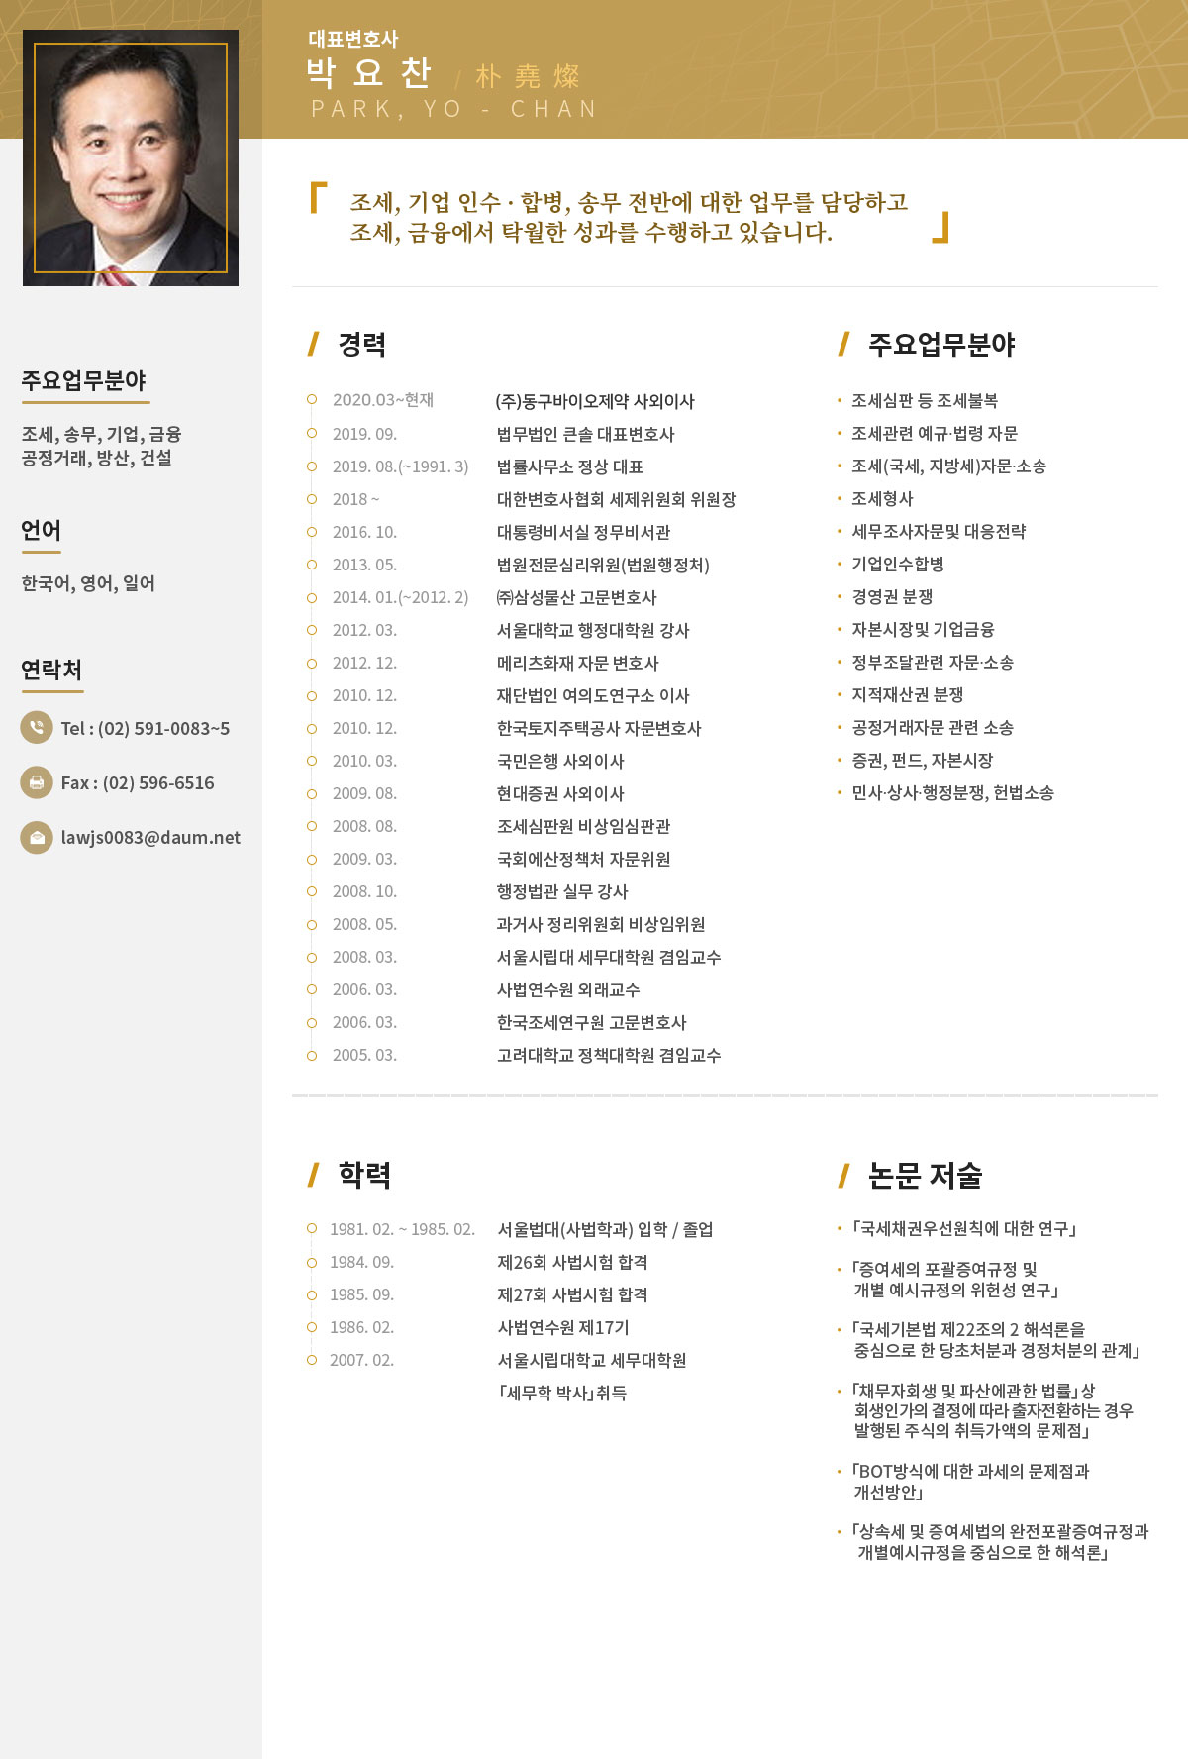Click the email address lawjs0083@daum.net
Viewport: 1188px width, 1759px height.
tap(150, 838)
